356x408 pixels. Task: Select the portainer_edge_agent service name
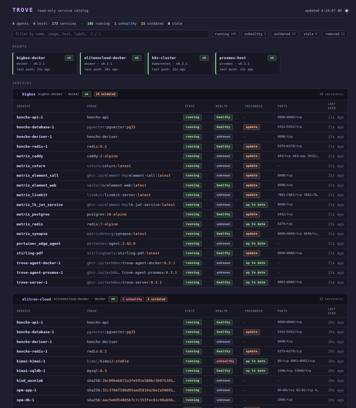[x=39, y=244]
